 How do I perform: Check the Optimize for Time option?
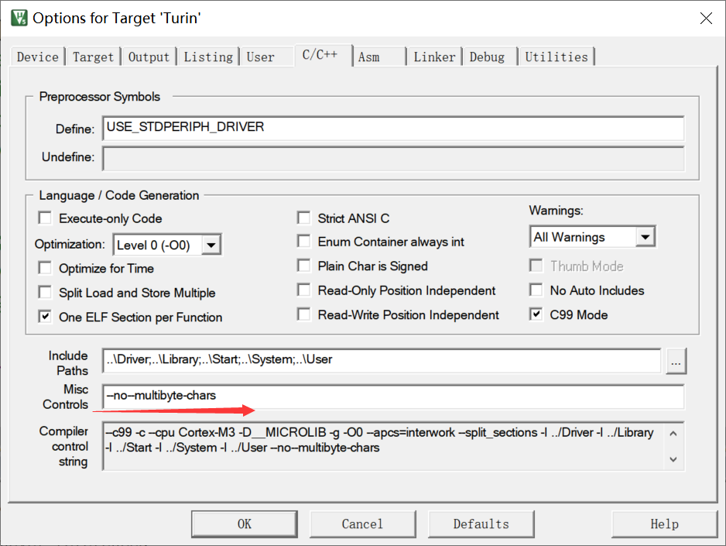(46, 268)
